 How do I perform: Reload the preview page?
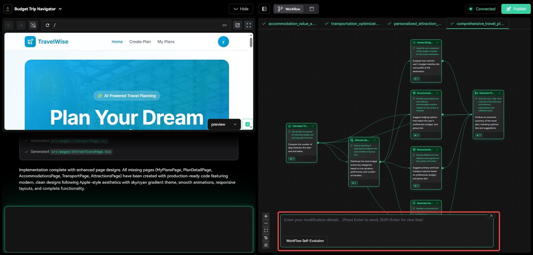pos(47,25)
